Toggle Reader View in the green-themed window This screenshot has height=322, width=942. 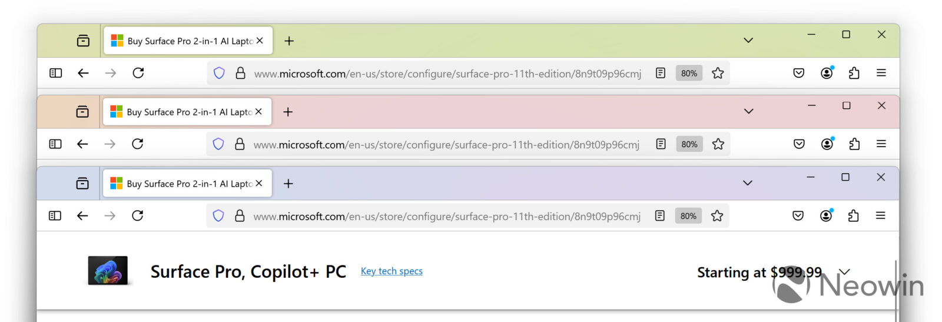point(661,73)
